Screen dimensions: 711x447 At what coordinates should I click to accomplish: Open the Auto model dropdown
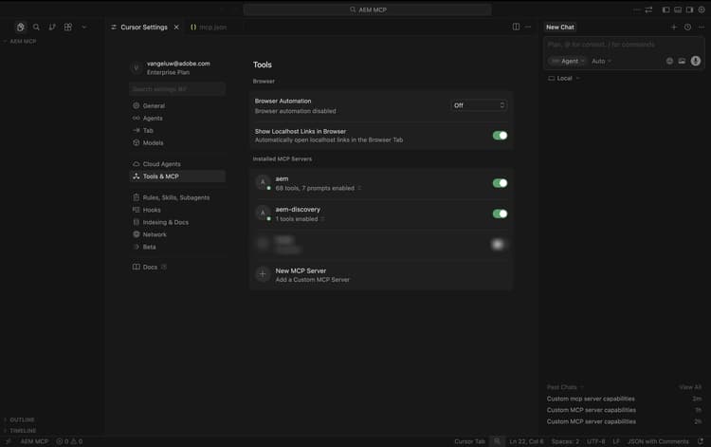pyautogui.click(x=601, y=61)
